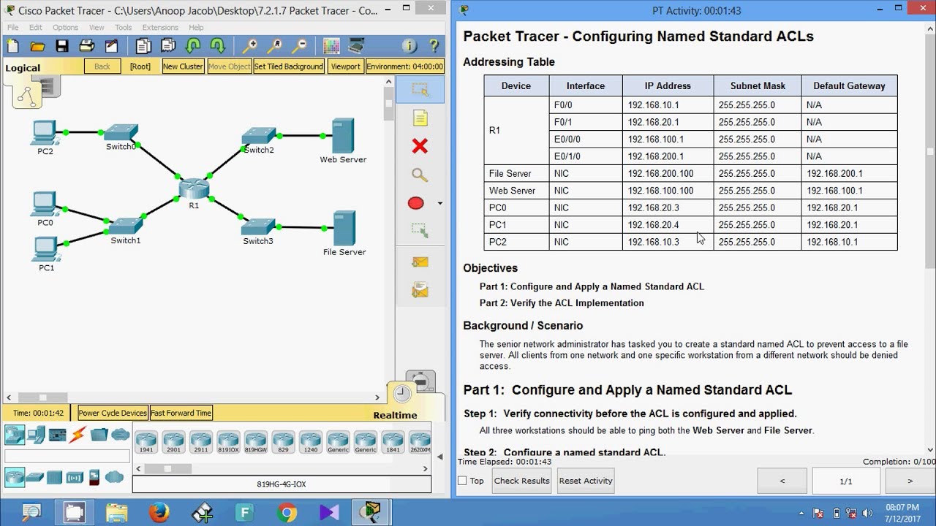Choose the Resize Shape tool
The height and width of the screenshot is (526, 936).
tap(420, 231)
